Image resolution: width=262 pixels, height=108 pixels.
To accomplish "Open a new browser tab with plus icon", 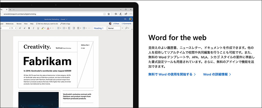I will (x=10, y=10).
